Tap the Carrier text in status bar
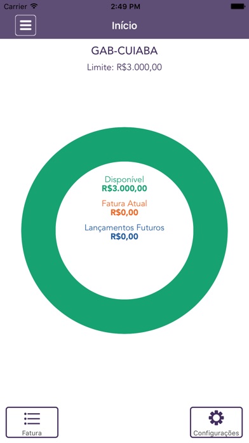 click(15, 6)
